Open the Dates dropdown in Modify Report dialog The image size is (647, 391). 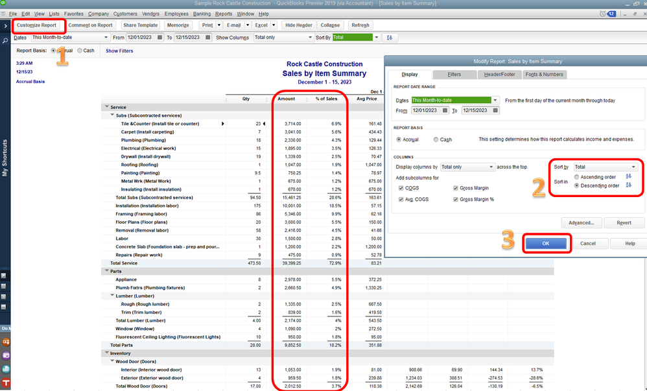click(495, 100)
